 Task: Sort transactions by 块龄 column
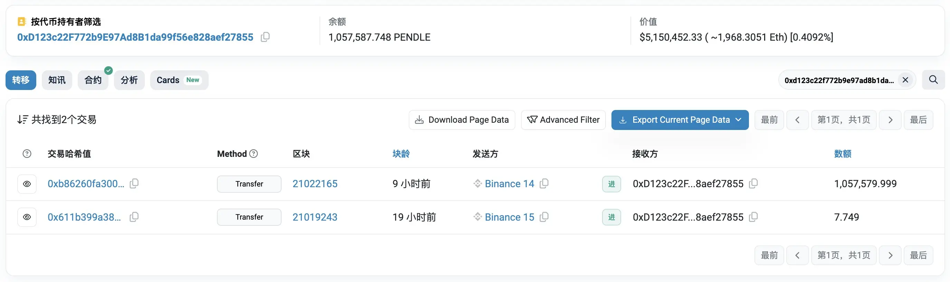click(x=401, y=153)
